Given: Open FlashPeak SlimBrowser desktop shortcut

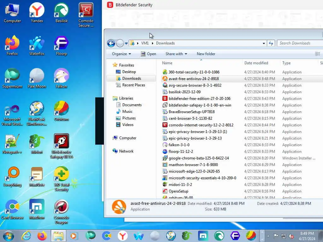Looking at the screenshot, I should 37,113.
